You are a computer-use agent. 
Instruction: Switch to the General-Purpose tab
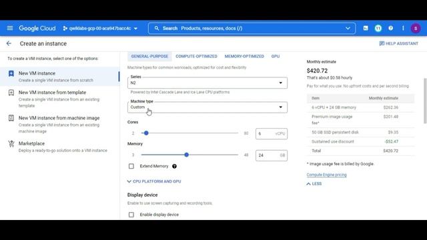pos(149,56)
